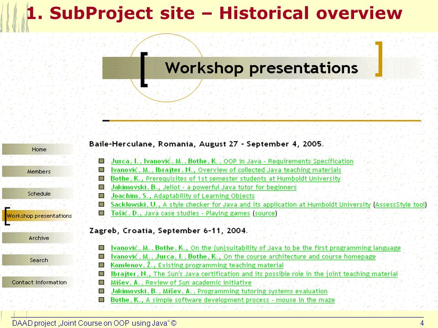
Task: Click the slide title SubProject site
Action: 214,13
